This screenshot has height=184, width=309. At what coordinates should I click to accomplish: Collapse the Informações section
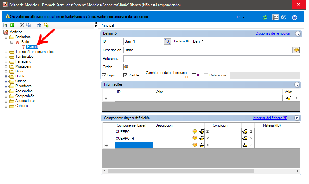(297, 84)
